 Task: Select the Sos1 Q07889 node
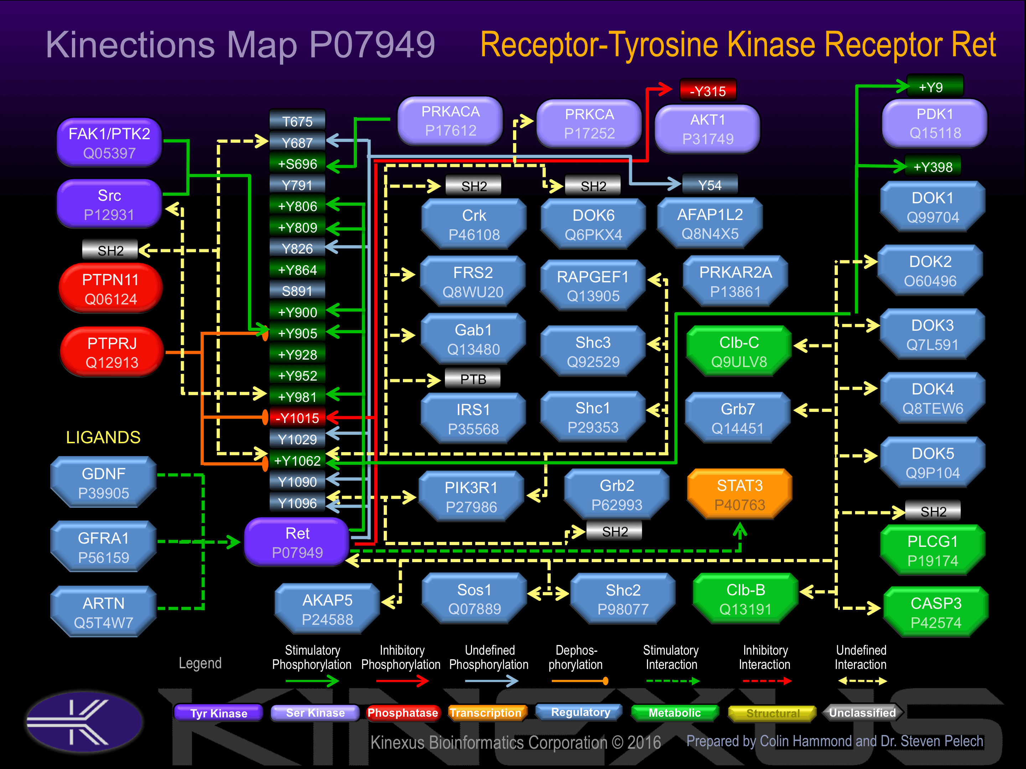click(475, 599)
